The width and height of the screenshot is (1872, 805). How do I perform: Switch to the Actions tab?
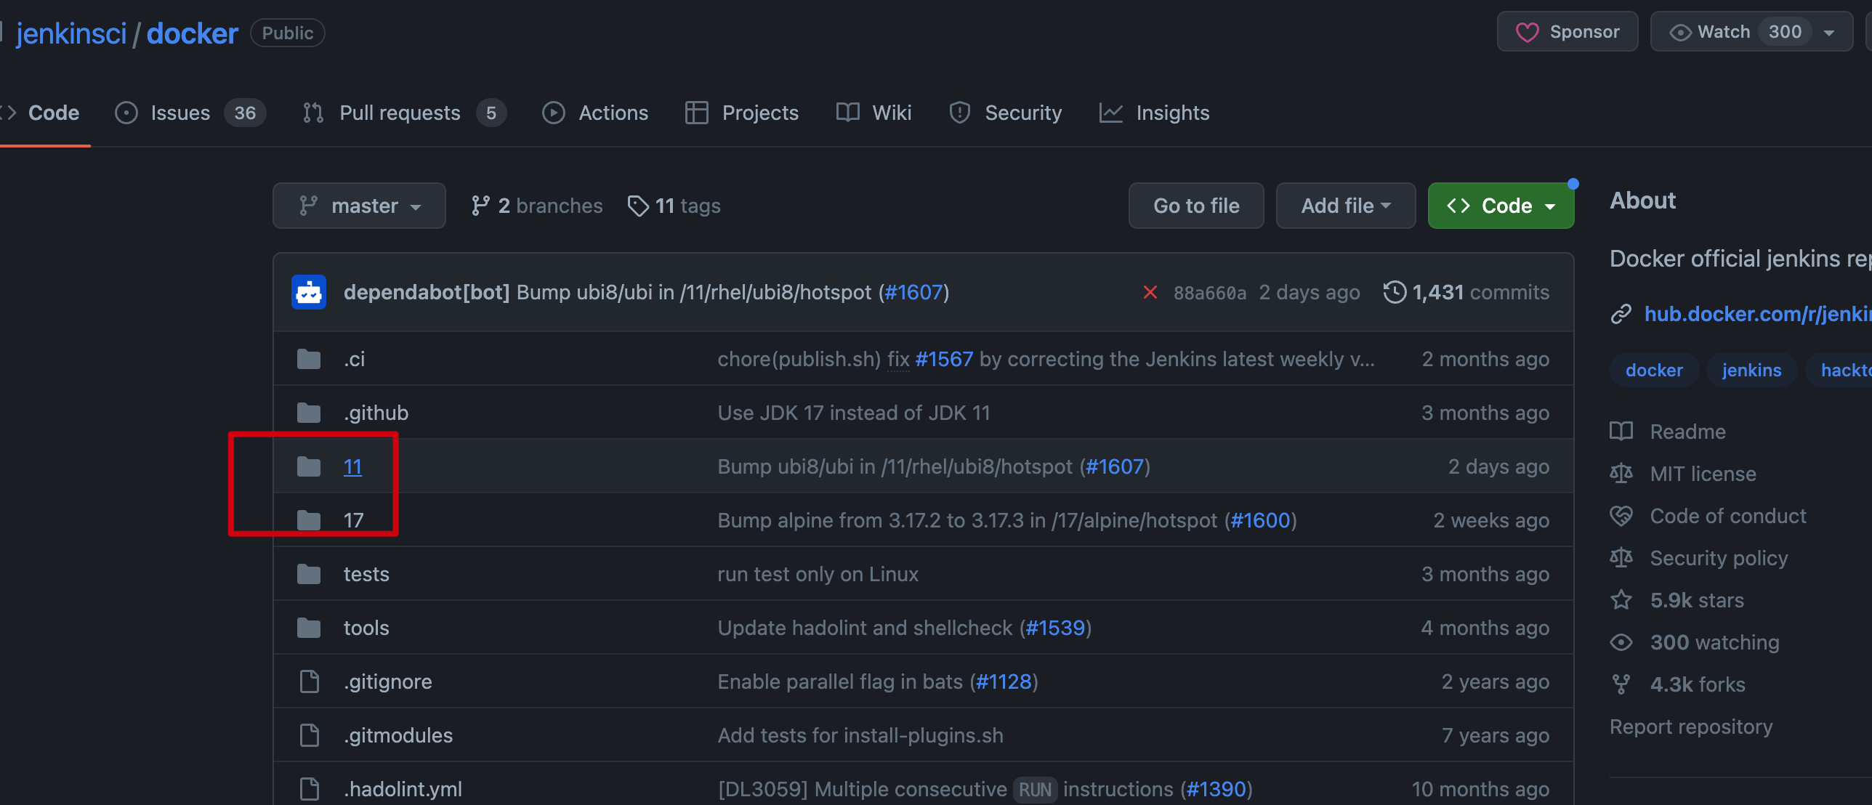click(x=595, y=113)
